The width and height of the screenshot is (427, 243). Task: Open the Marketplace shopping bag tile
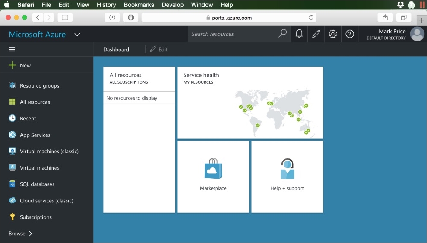coord(213,176)
